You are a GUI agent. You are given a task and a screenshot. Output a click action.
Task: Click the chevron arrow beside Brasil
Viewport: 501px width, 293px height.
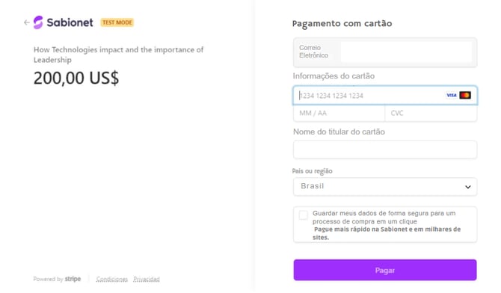point(468,187)
